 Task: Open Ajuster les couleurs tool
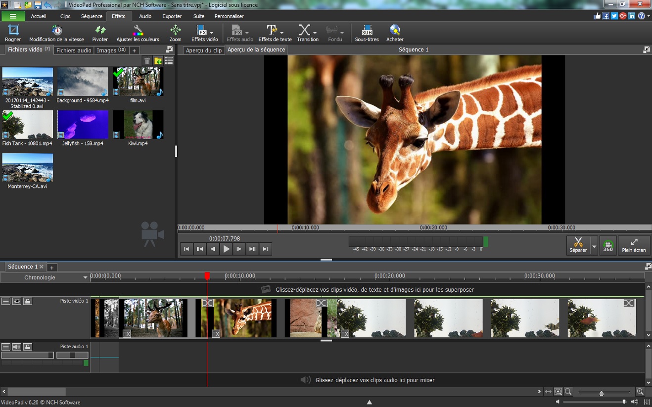pos(138,33)
